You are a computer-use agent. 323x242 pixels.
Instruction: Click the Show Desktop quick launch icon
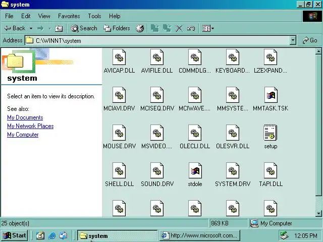coord(40,235)
